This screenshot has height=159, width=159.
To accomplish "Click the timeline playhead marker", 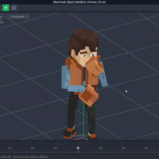I will pyautogui.click(x=78, y=148).
